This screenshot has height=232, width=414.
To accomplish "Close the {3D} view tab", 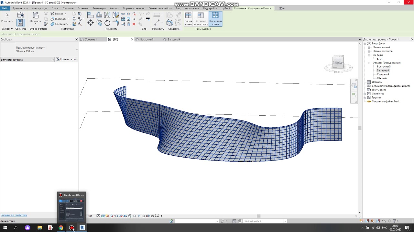I will tap(132, 39).
